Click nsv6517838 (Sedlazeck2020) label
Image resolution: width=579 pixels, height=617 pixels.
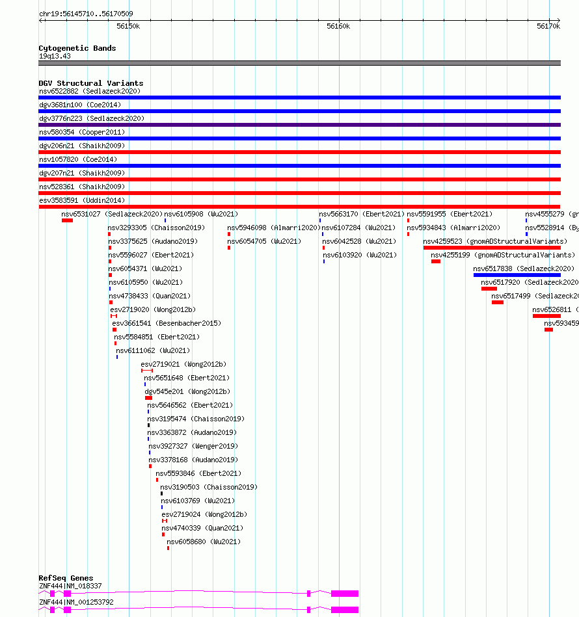[x=524, y=269]
